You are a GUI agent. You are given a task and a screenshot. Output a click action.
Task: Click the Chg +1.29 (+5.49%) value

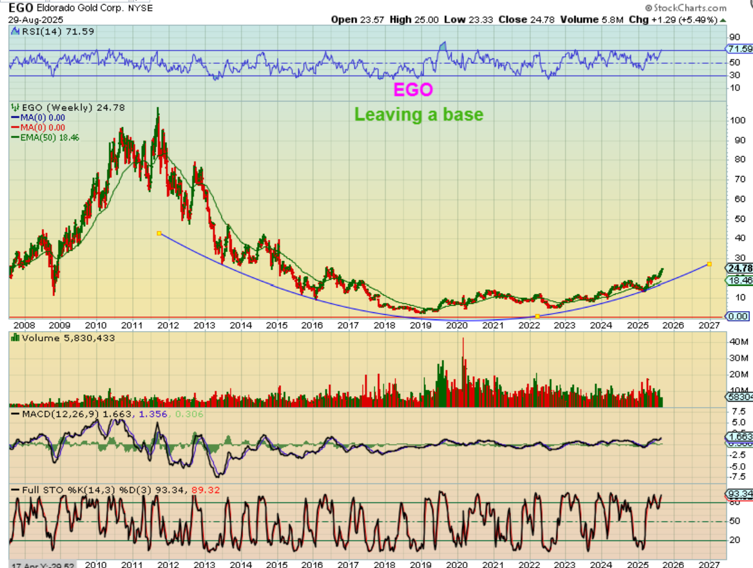672,19
